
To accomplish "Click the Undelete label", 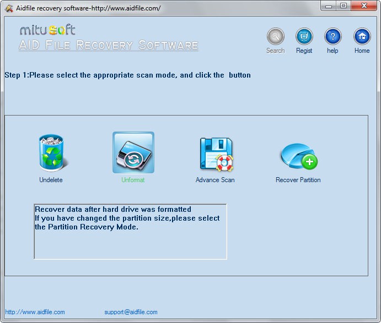I will click(x=51, y=180).
